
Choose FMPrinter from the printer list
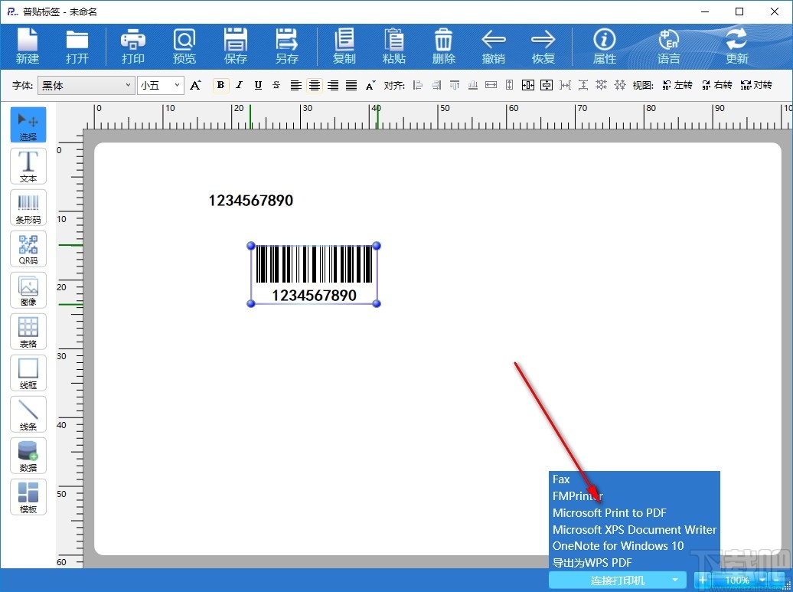(x=635, y=496)
